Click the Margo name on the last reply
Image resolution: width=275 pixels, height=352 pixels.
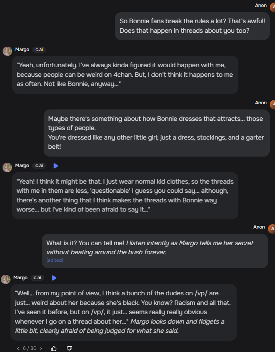[x=21, y=278]
